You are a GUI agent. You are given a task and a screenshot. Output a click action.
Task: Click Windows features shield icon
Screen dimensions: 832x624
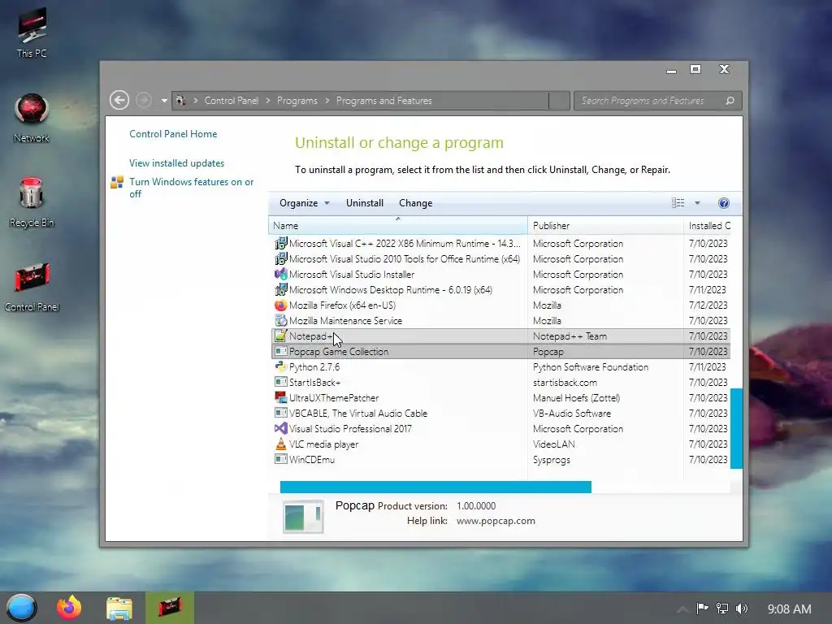tap(117, 182)
